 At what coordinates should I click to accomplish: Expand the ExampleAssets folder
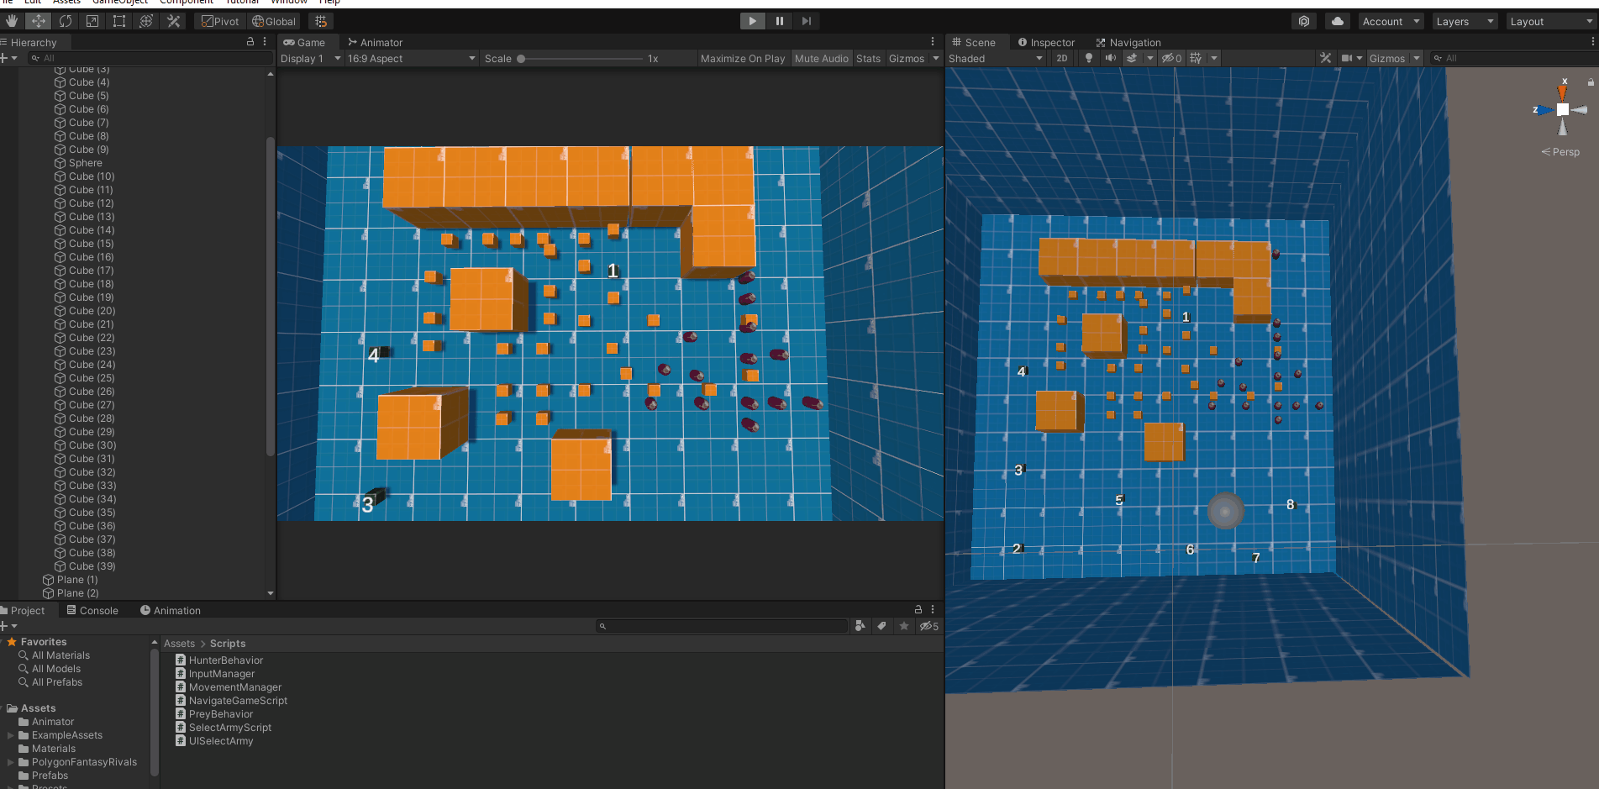11,735
